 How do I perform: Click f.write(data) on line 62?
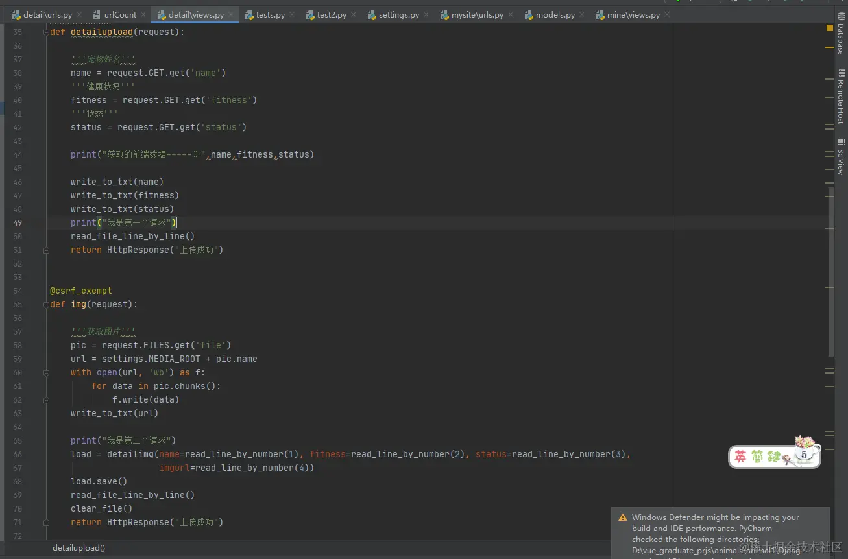[145, 399]
